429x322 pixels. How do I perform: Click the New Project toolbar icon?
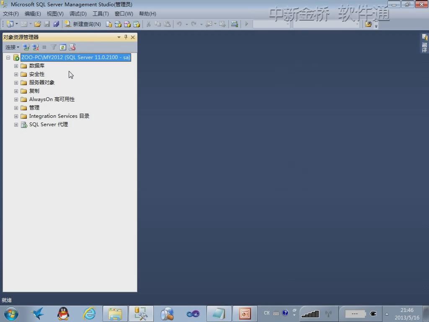point(10,24)
